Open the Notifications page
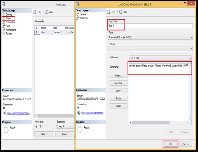 click(11, 29)
